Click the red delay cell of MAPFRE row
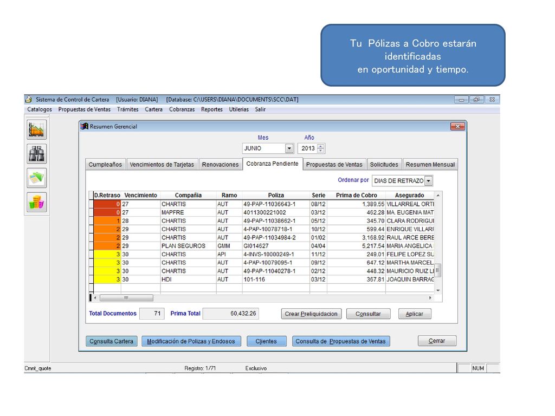Viewport: 555px width, 416px height. coord(107,212)
